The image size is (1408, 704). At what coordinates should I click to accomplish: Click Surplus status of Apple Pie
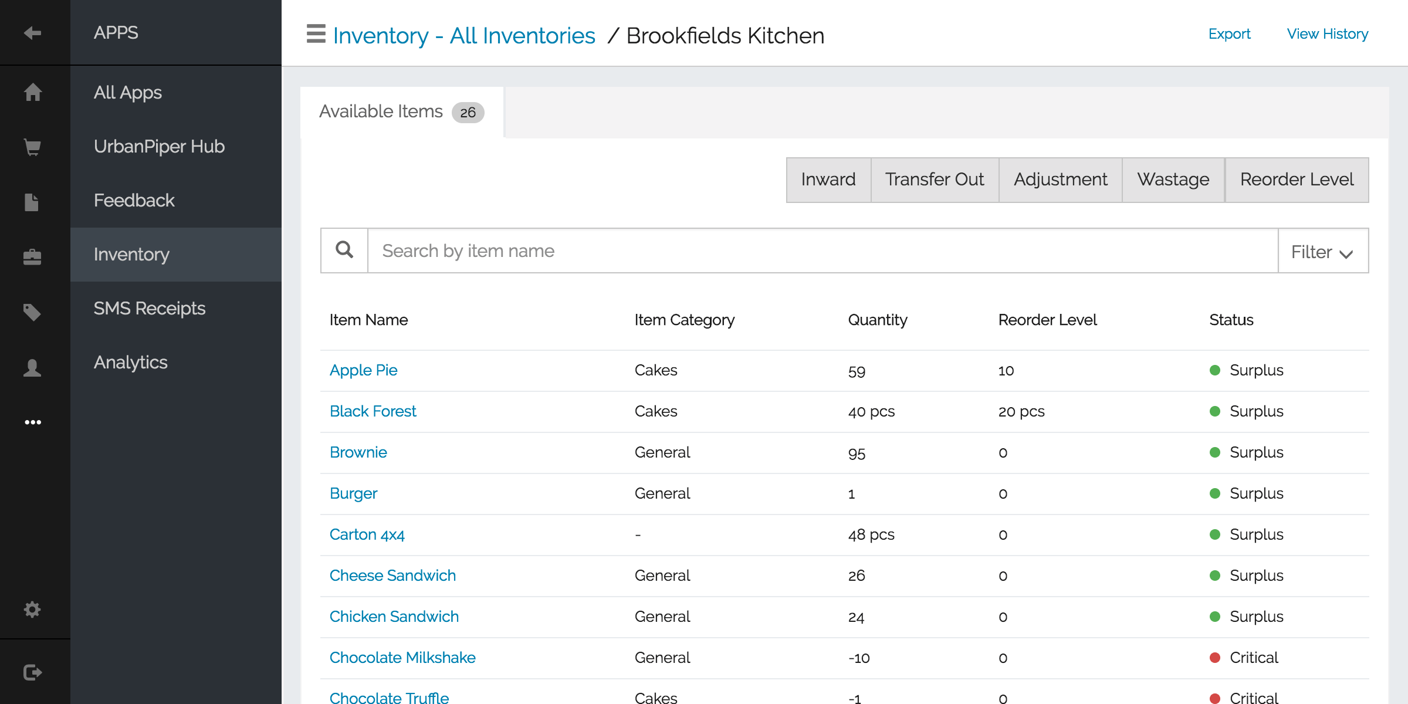[x=1247, y=370]
